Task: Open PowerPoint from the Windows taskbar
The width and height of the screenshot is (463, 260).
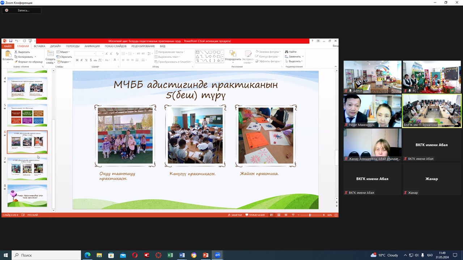Action: coord(205,255)
